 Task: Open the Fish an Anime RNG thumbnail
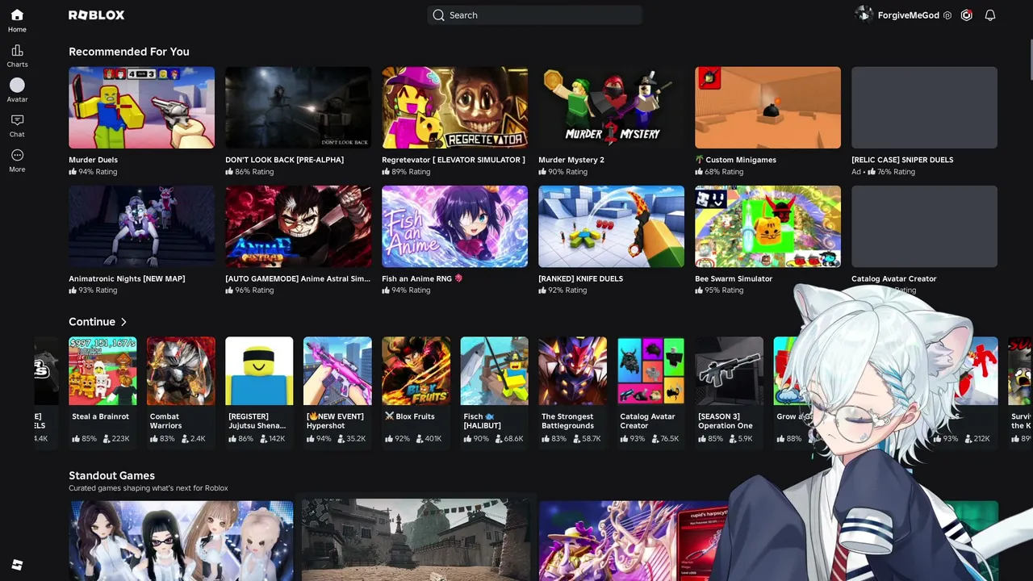point(454,227)
